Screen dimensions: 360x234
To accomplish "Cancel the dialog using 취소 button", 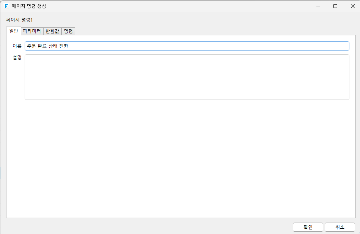I will 340,227.
